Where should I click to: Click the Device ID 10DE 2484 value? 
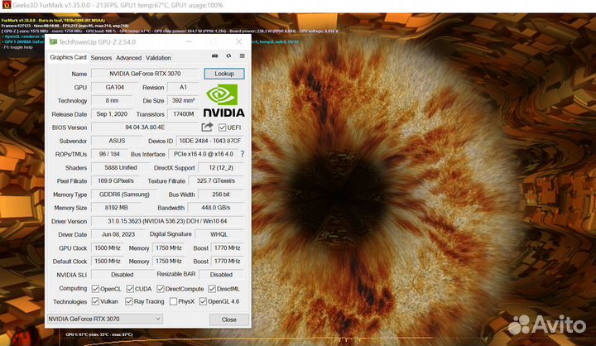pos(209,141)
